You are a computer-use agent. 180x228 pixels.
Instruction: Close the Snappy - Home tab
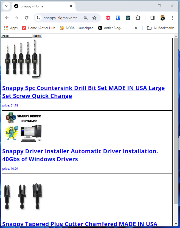pyautogui.click(x=71, y=6)
